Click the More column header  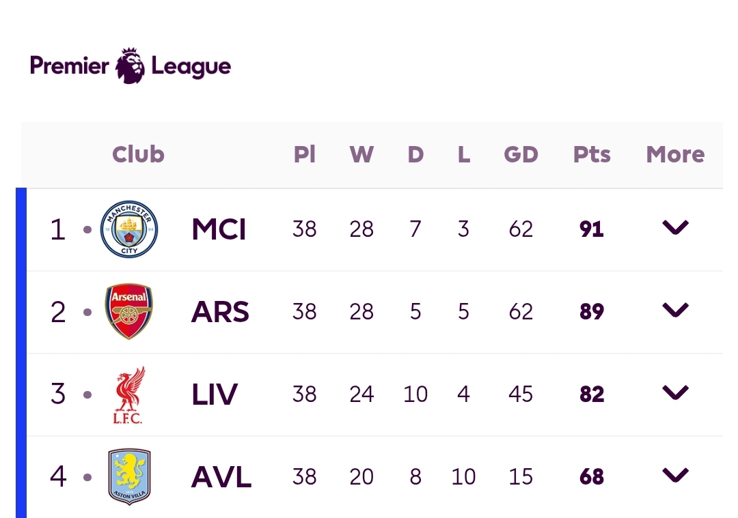[675, 154]
